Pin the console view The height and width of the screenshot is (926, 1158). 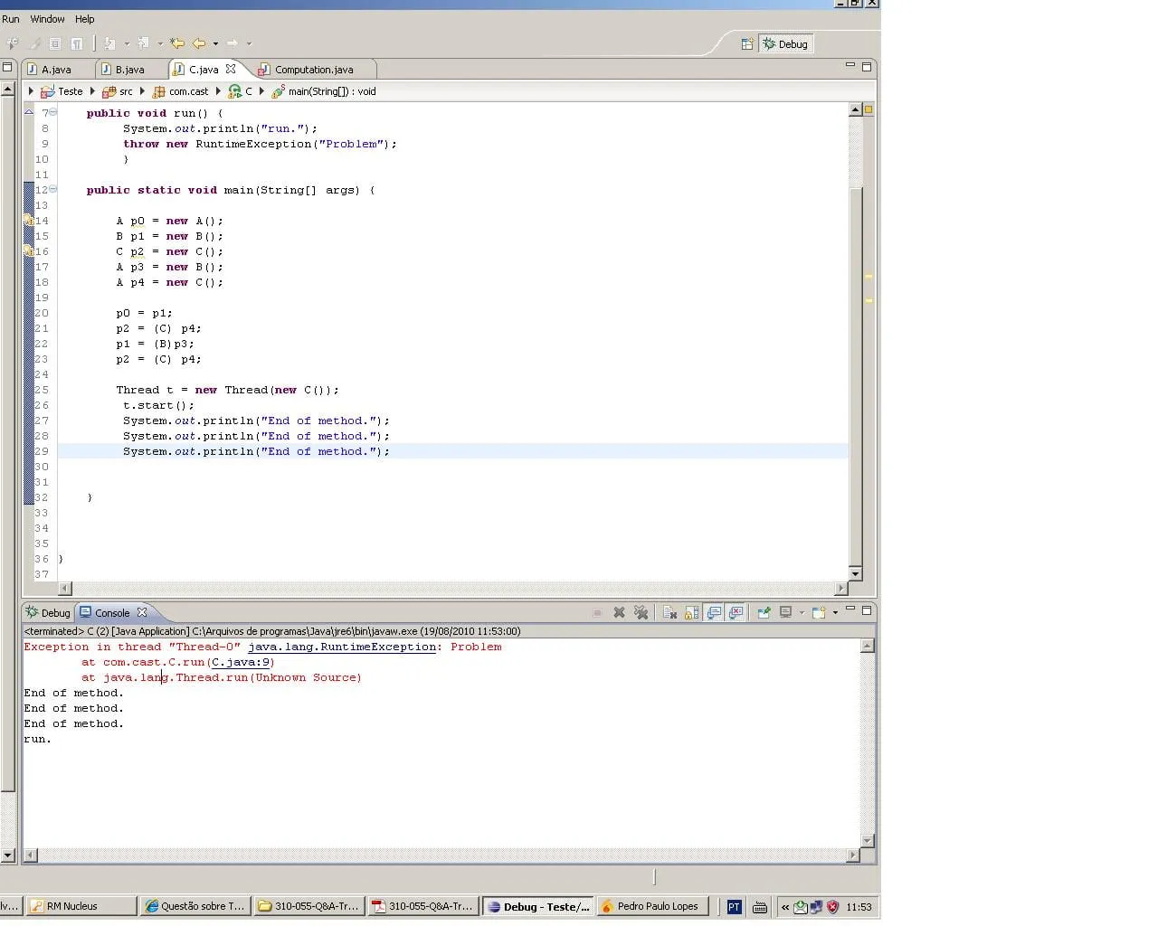(x=764, y=613)
